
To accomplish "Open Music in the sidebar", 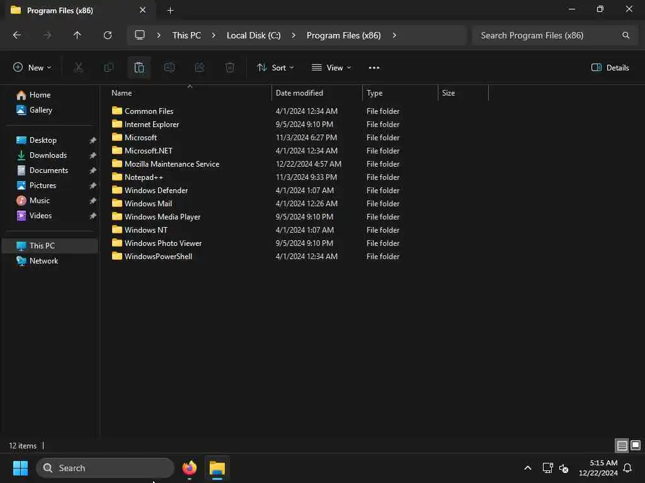I will (x=52, y=201).
